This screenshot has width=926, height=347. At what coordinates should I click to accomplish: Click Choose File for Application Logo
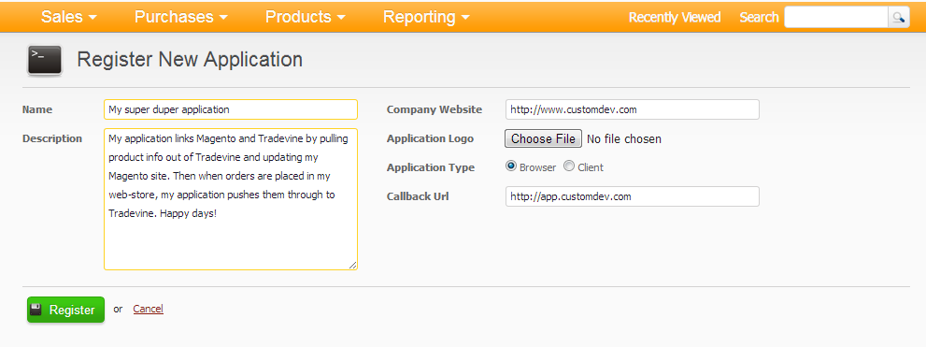click(543, 138)
